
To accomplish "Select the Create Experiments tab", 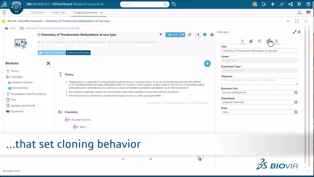I will point(85,13).
